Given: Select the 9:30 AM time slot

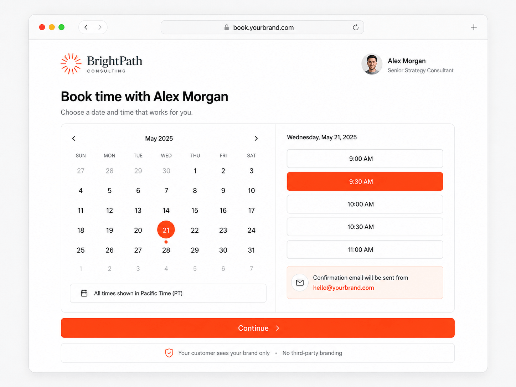Looking at the screenshot, I should [x=365, y=181].
